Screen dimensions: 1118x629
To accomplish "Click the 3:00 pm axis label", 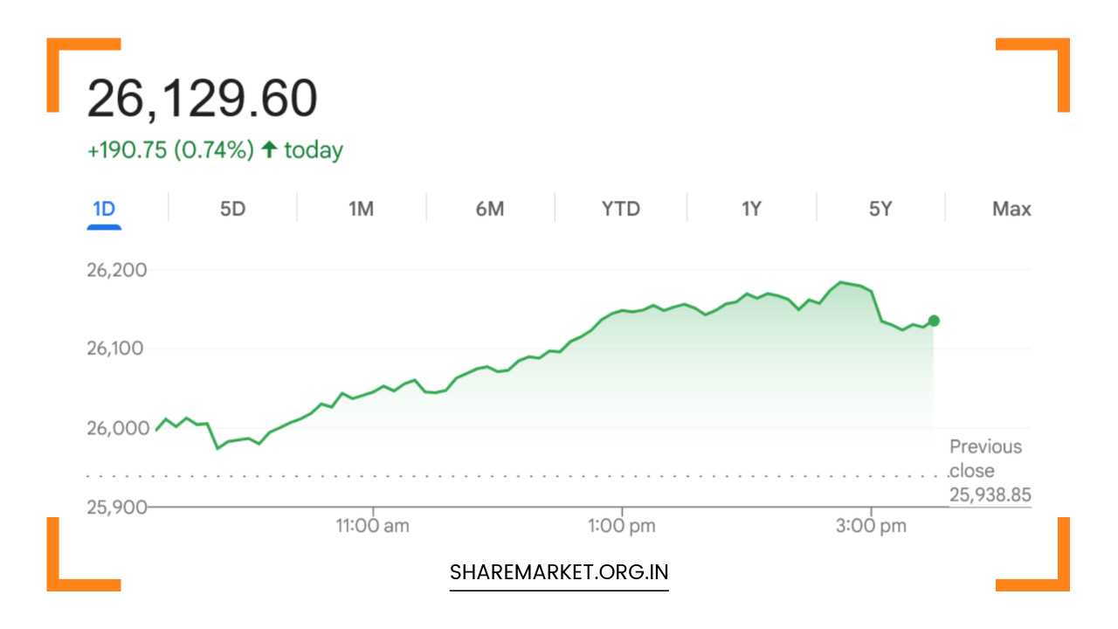I will pyautogui.click(x=871, y=526).
